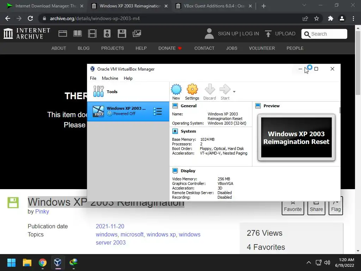Open the ABOUT nav item

click(x=59, y=48)
